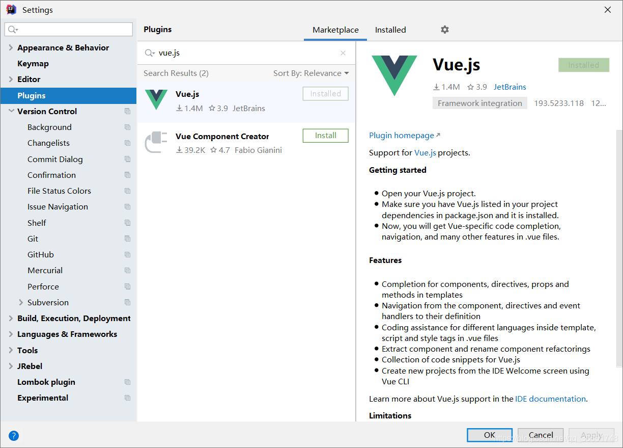Open help with the question mark icon
Viewport: 623px width, 448px height.
pyautogui.click(x=14, y=436)
